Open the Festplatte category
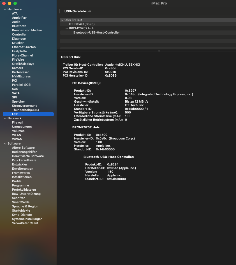The width and height of the screenshot is (236, 265). (19, 51)
